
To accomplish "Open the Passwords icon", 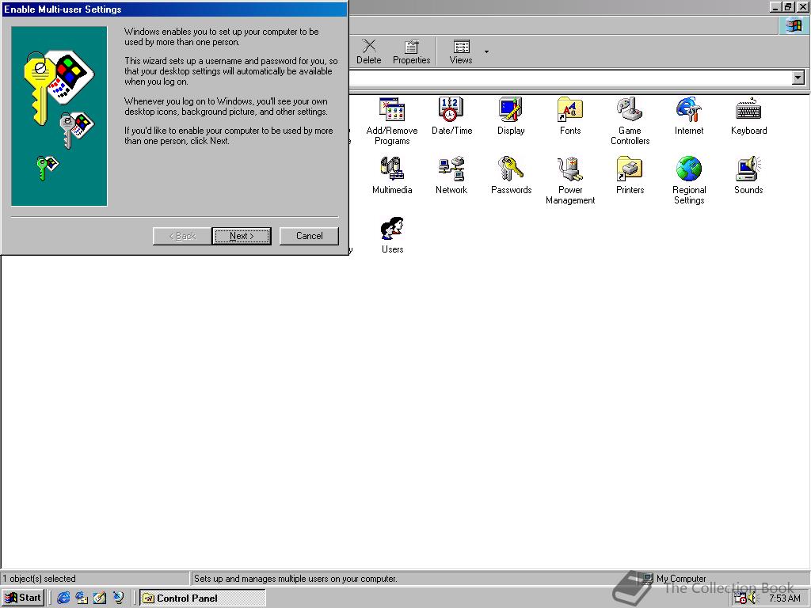I will (511, 175).
